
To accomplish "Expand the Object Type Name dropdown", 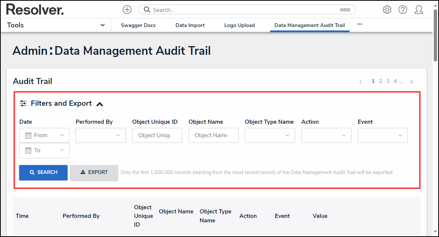I will click(x=270, y=135).
